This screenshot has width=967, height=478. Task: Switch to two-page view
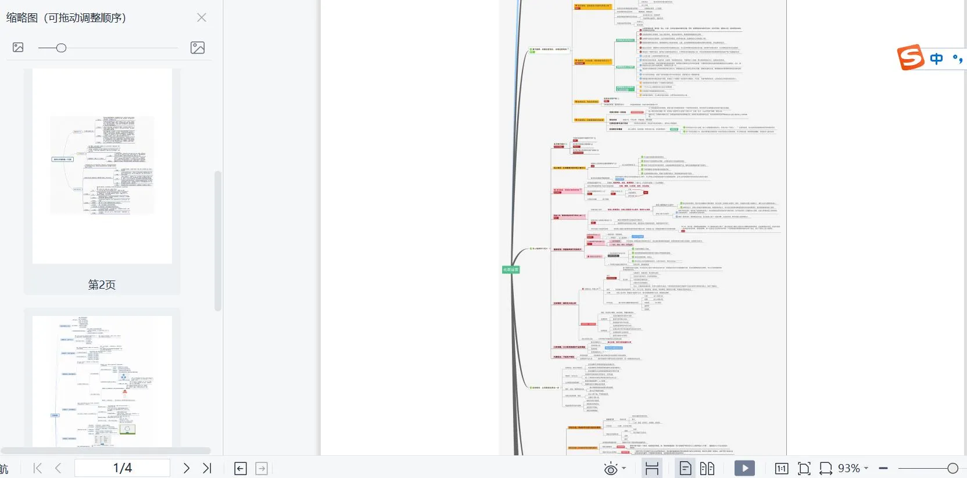tap(707, 468)
